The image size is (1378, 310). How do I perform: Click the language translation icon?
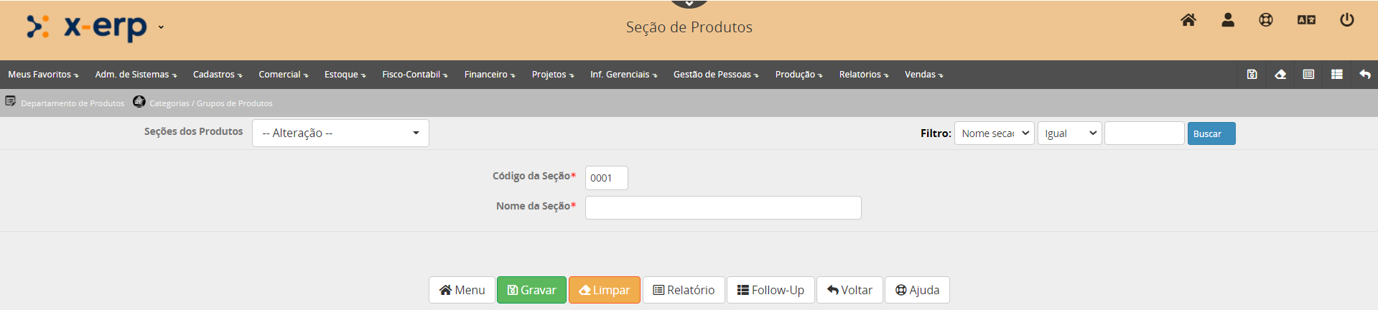pos(1306,20)
